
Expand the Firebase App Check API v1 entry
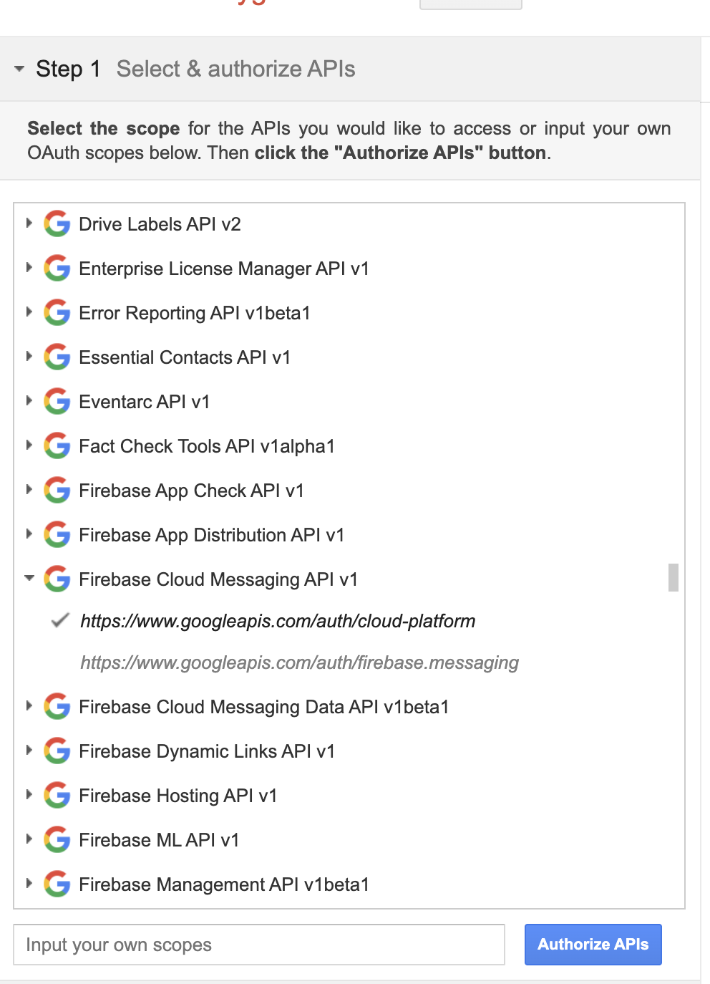[x=29, y=490]
